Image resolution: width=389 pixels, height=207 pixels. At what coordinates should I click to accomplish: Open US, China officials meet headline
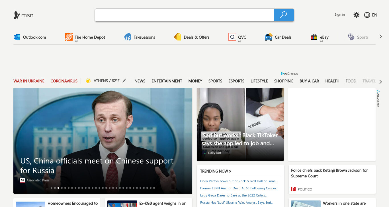[97, 165]
